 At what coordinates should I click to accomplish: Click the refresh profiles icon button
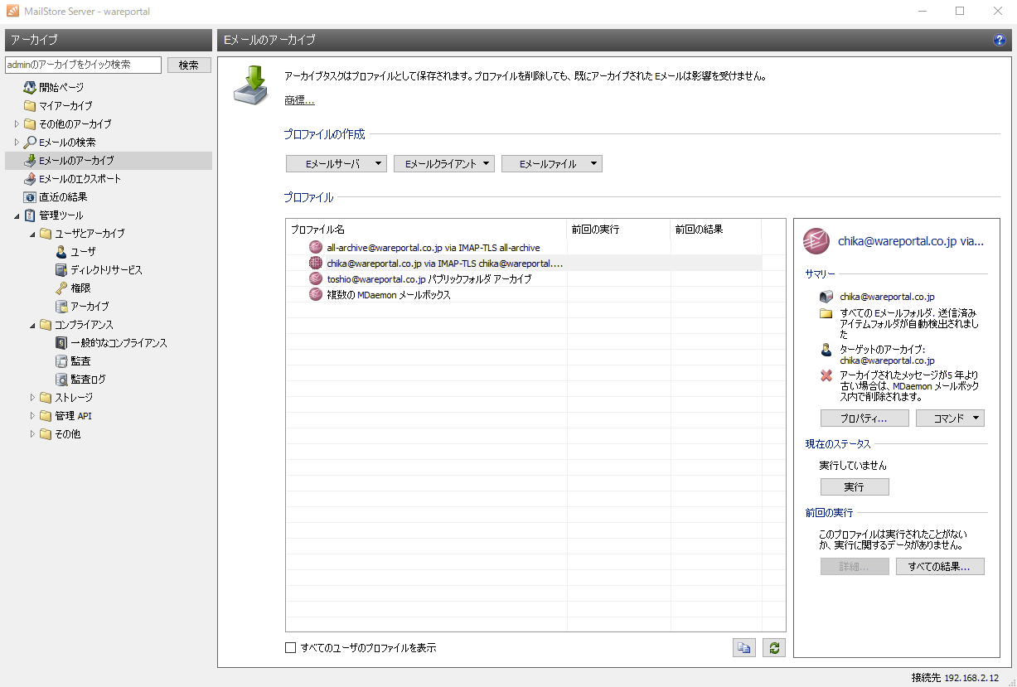coord(774,648)
